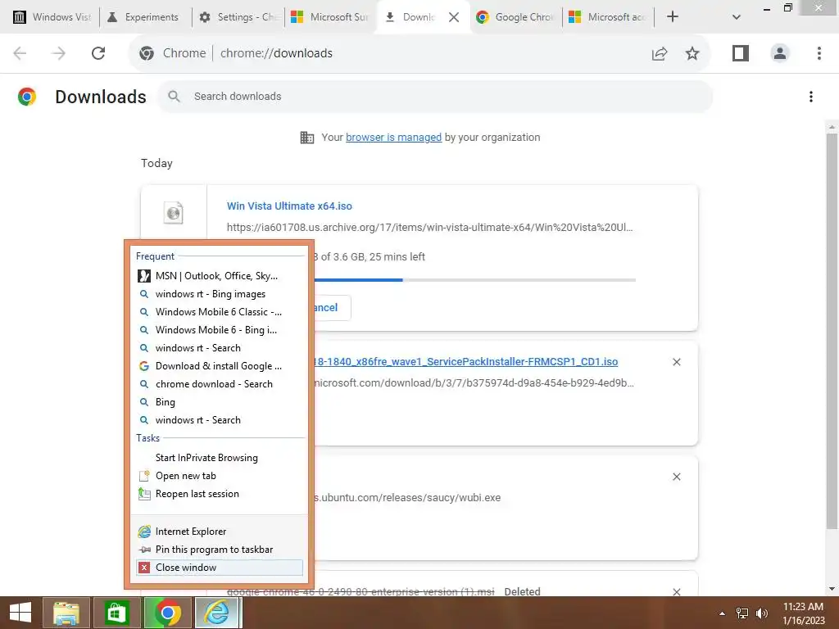Click the Search downloads field
The image size is (839, 629).
(435, 97)
